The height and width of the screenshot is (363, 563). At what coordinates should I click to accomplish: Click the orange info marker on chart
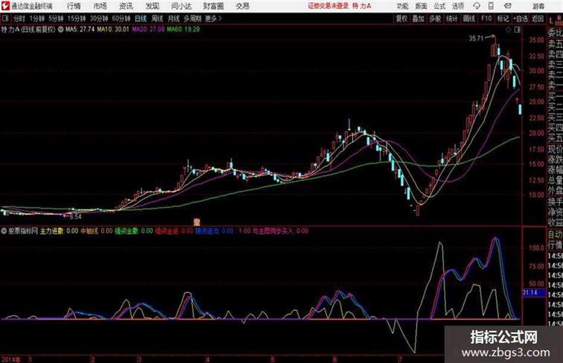197,222
